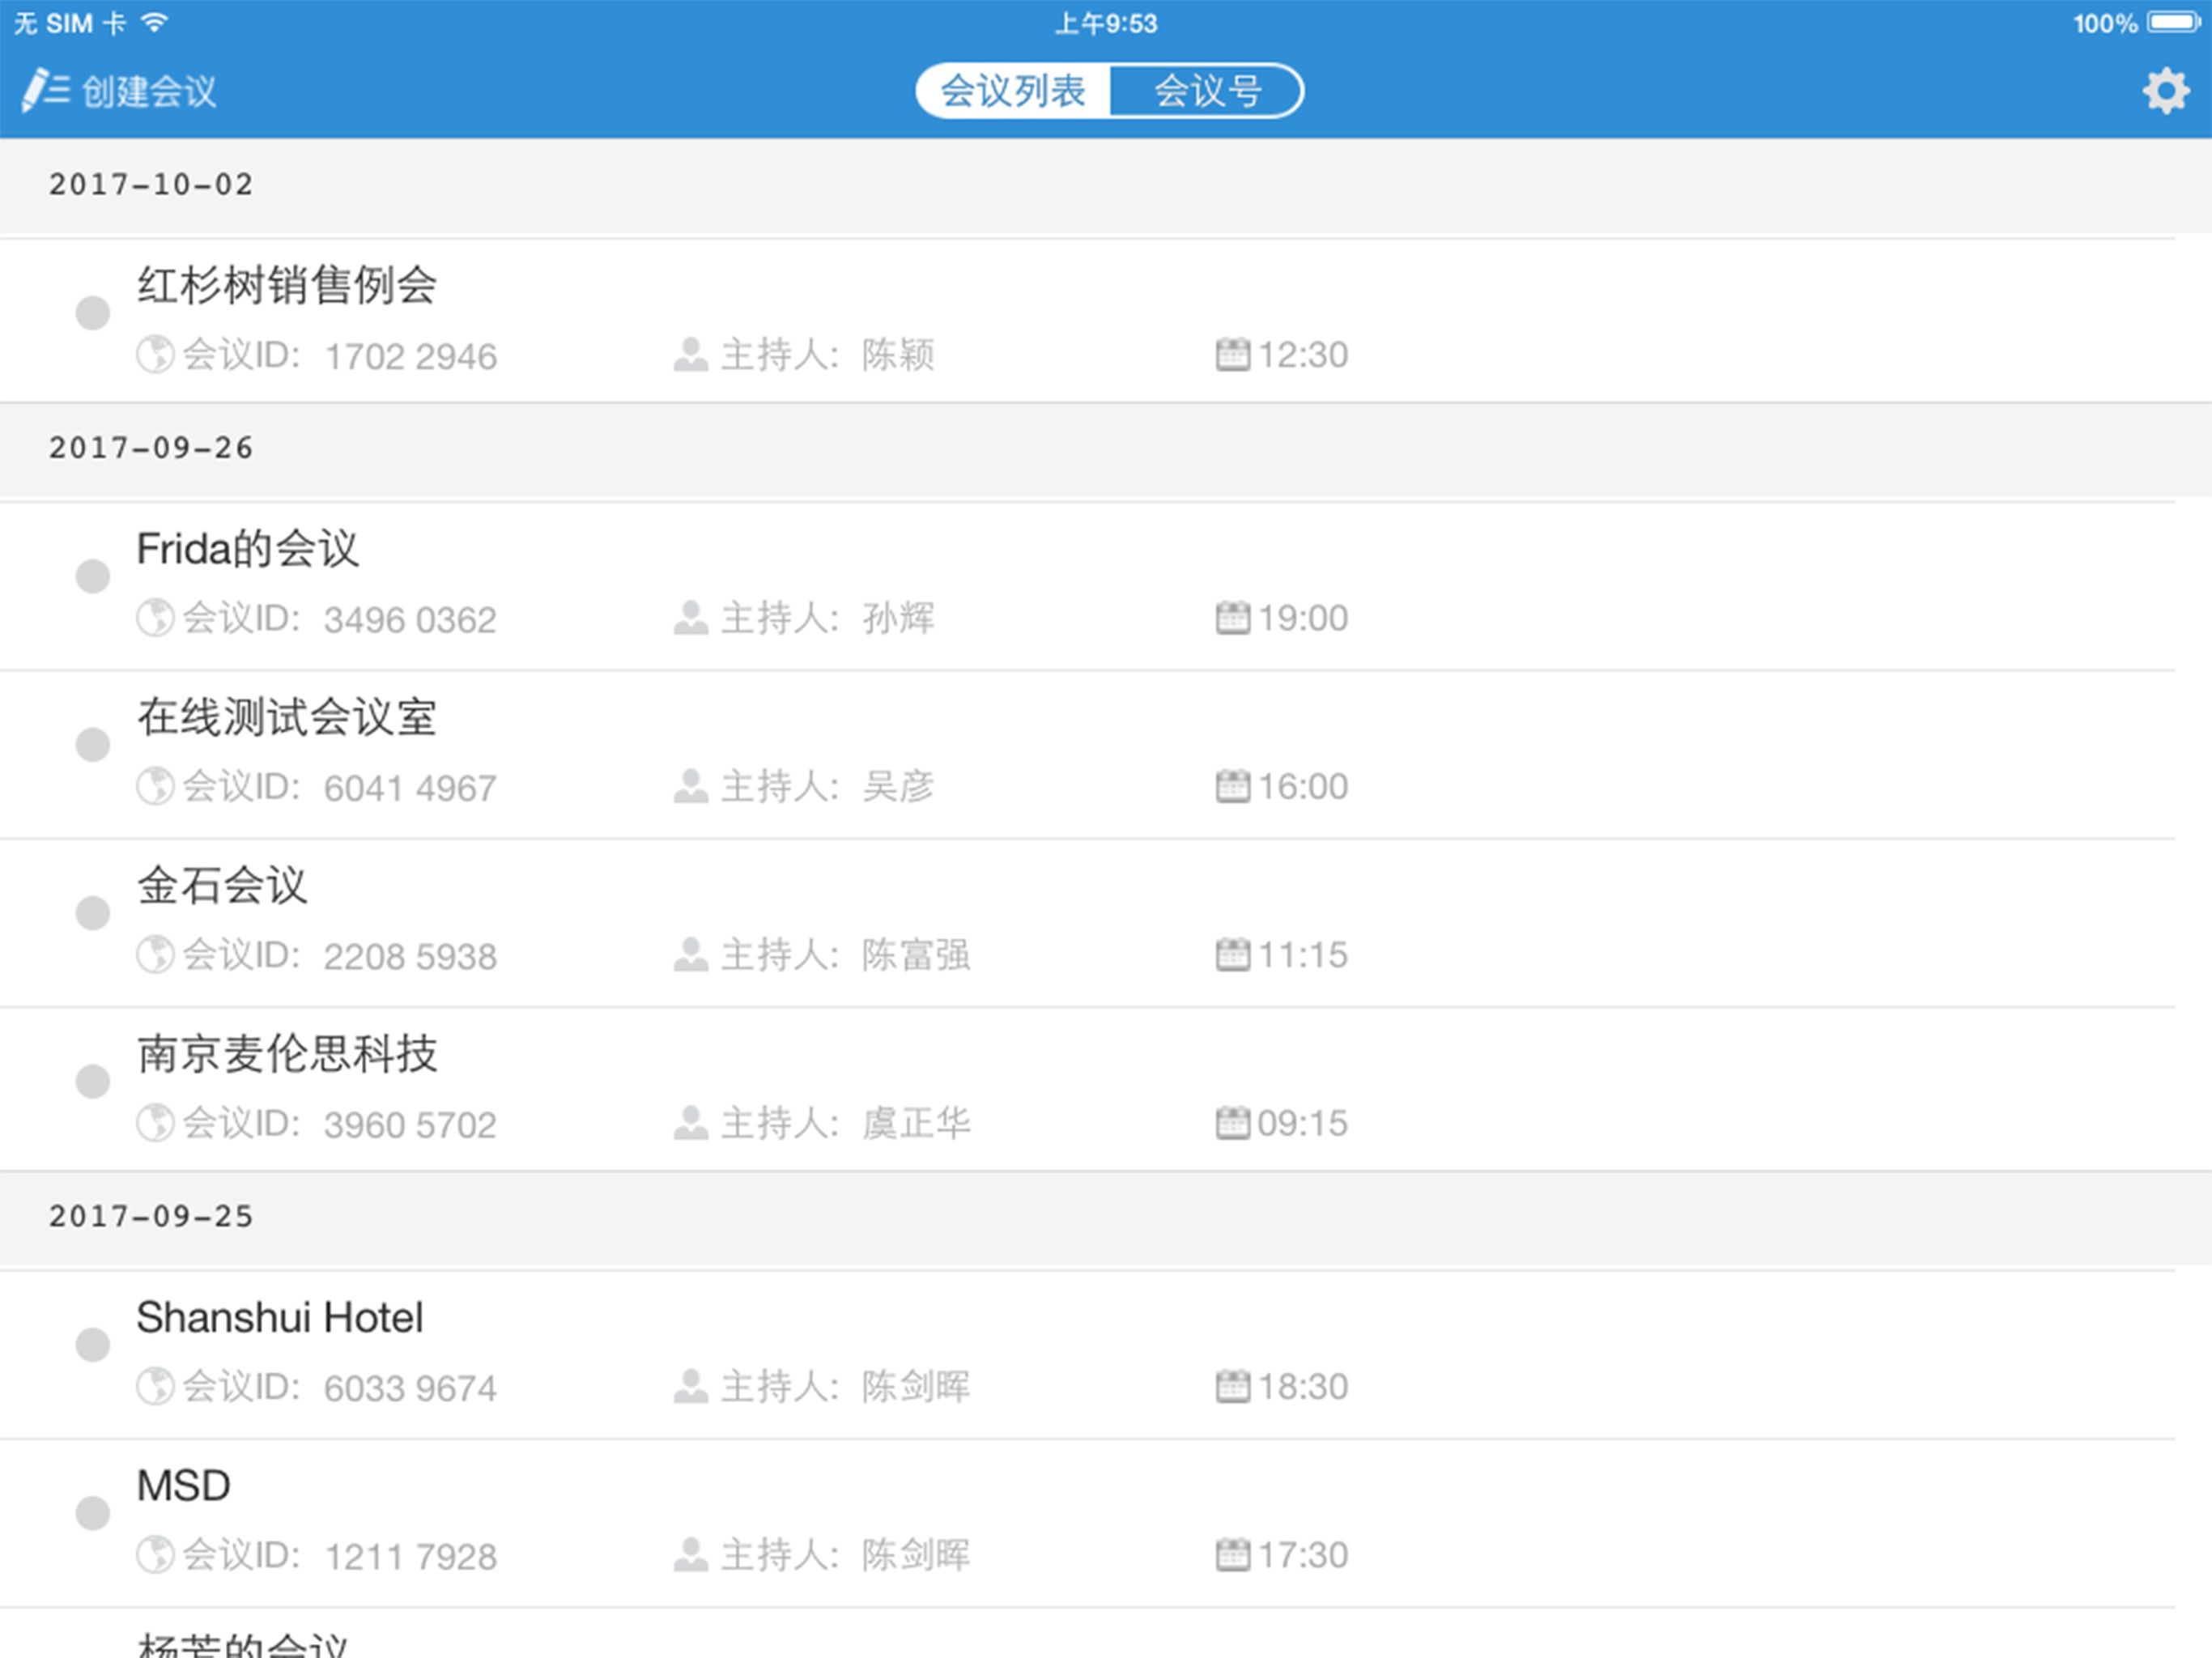This screenshot has height=1658, width=2212.
Task: Click host name 吴彦
Action: pos(898,787)
